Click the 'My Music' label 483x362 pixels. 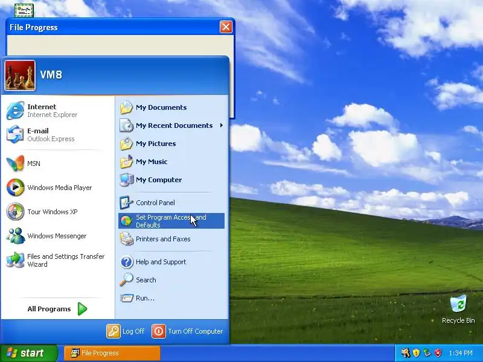152,162
